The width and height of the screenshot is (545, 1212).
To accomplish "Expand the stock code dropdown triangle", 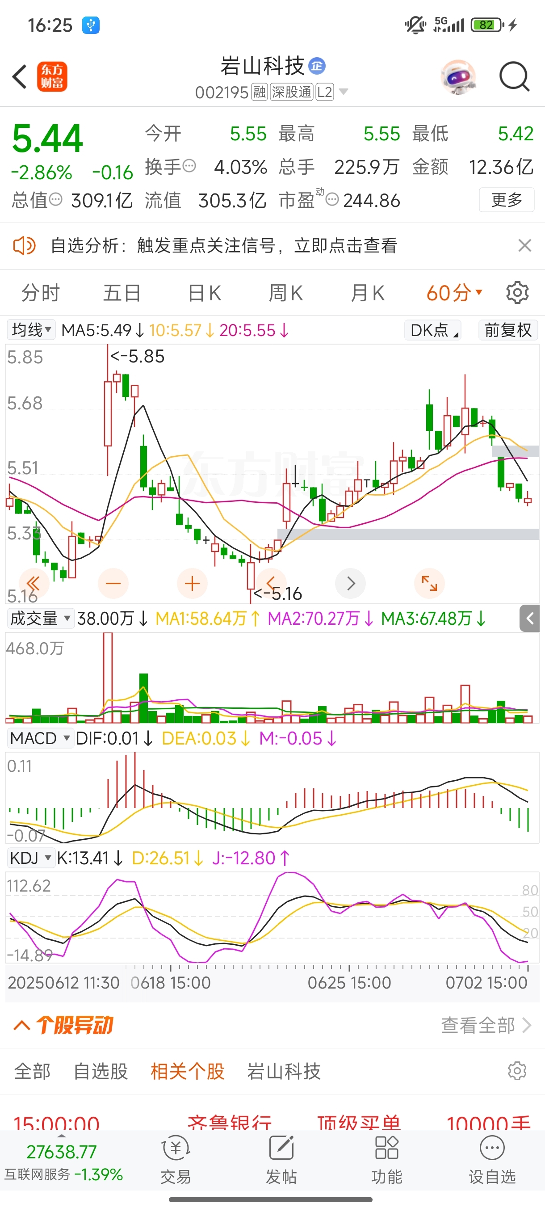I will coord(344,91).
